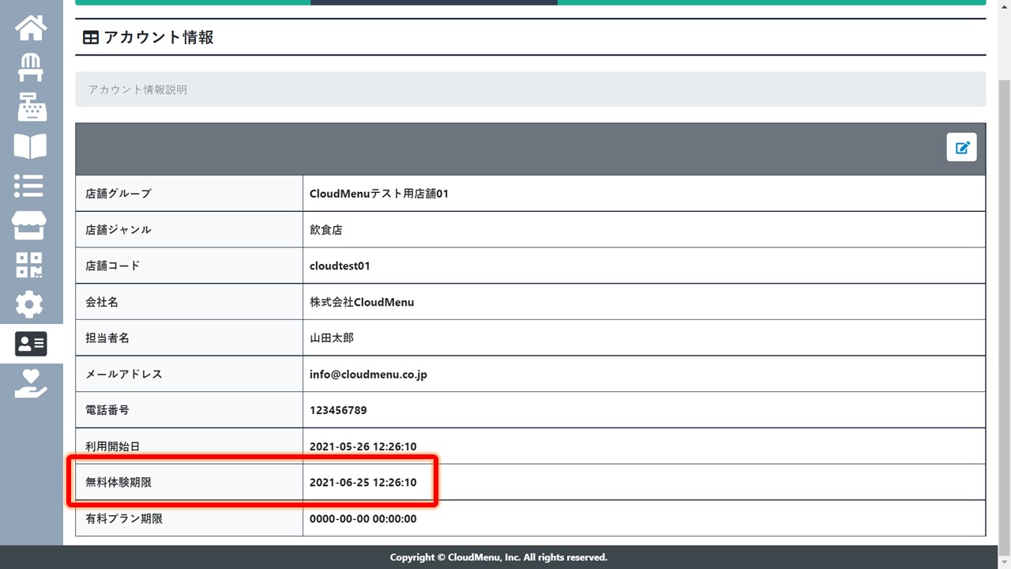This screenshot has height=569, width=1011.
Task: Select the 店舗ジャンル label cell
Action: pos(190,229)
